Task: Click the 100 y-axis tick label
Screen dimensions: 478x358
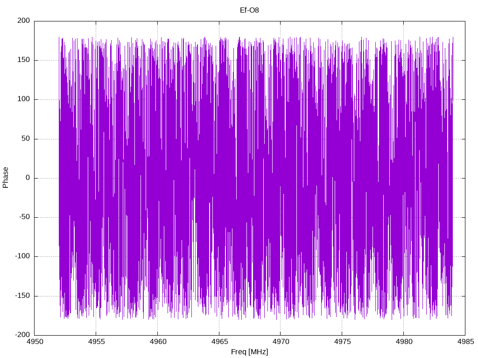Action: pos(24,99)
